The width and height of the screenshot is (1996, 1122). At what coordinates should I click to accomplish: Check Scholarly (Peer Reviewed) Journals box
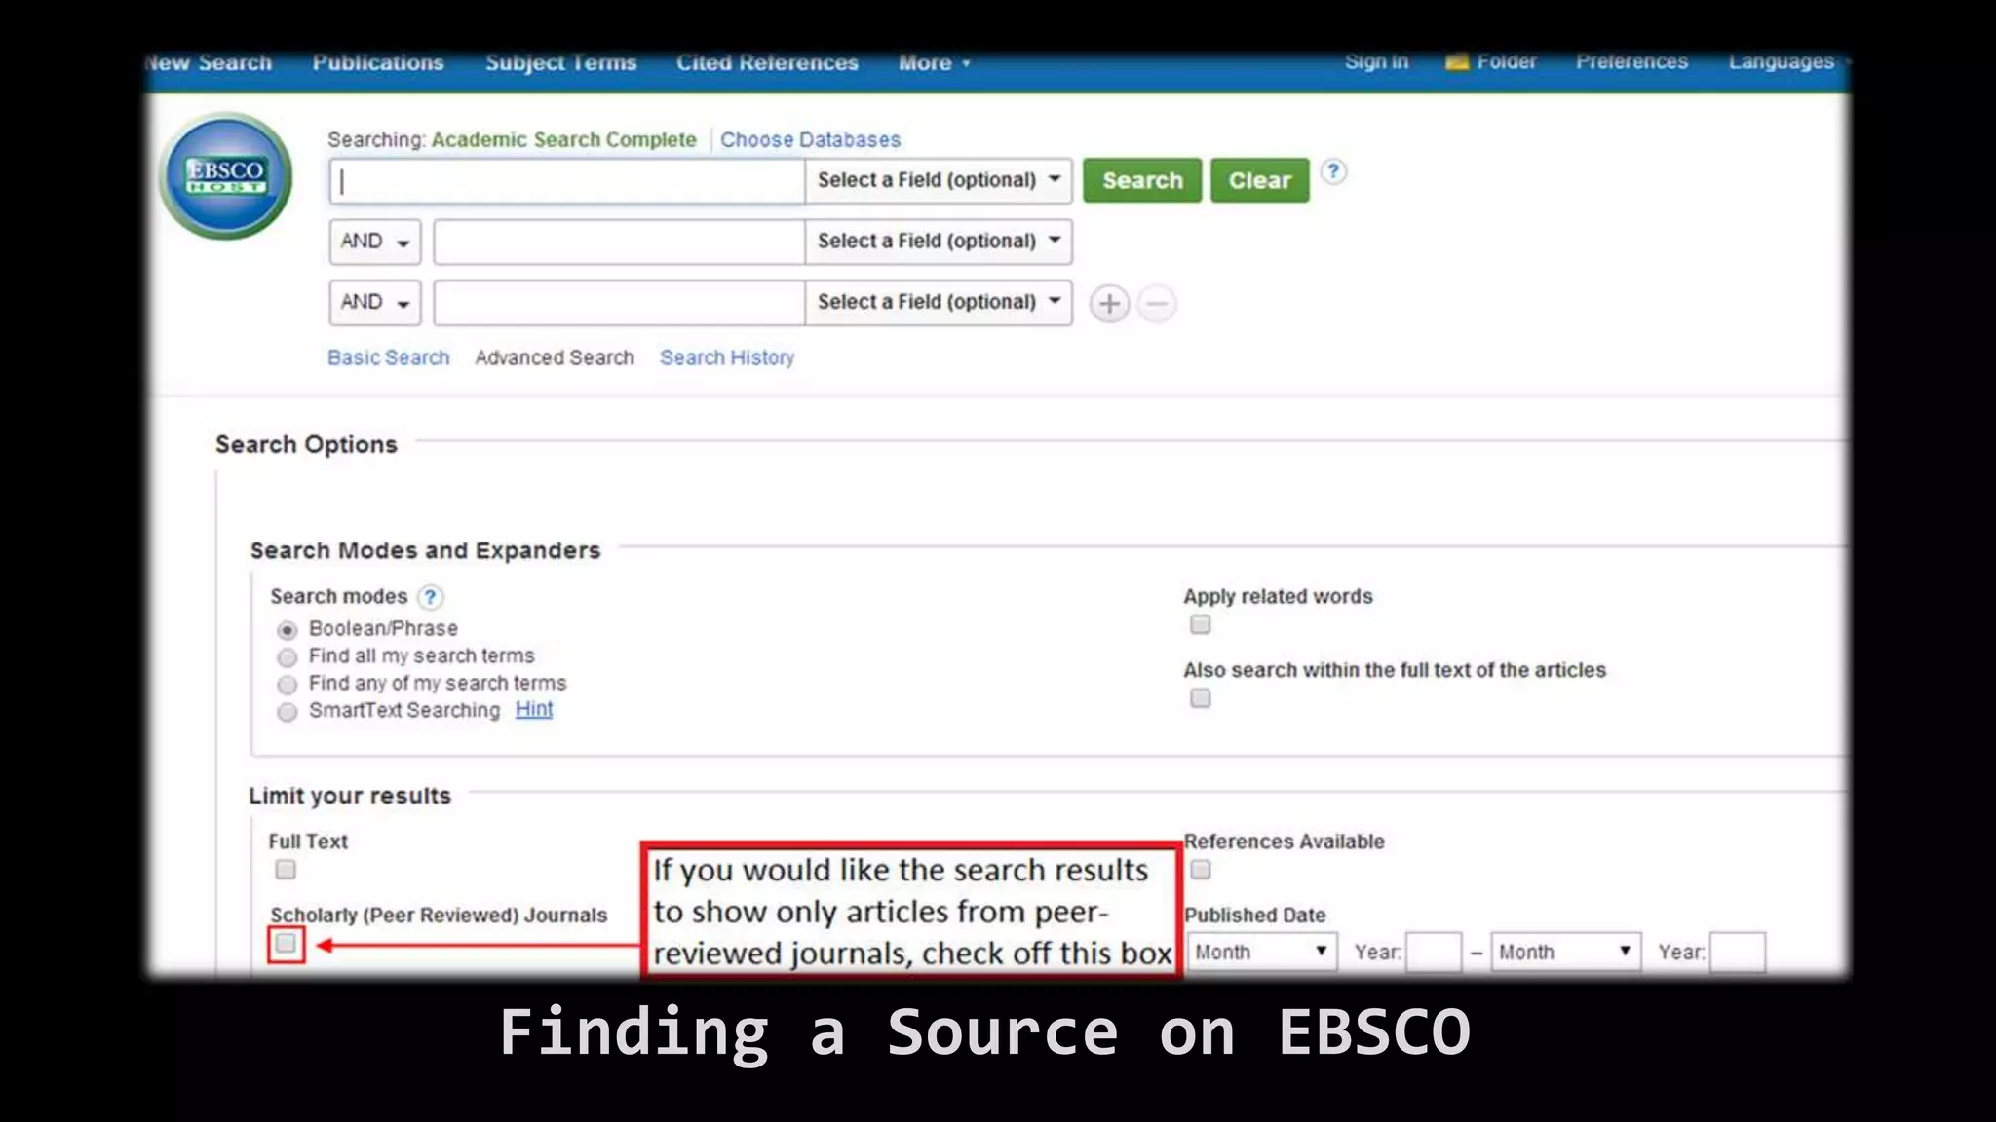286,943
